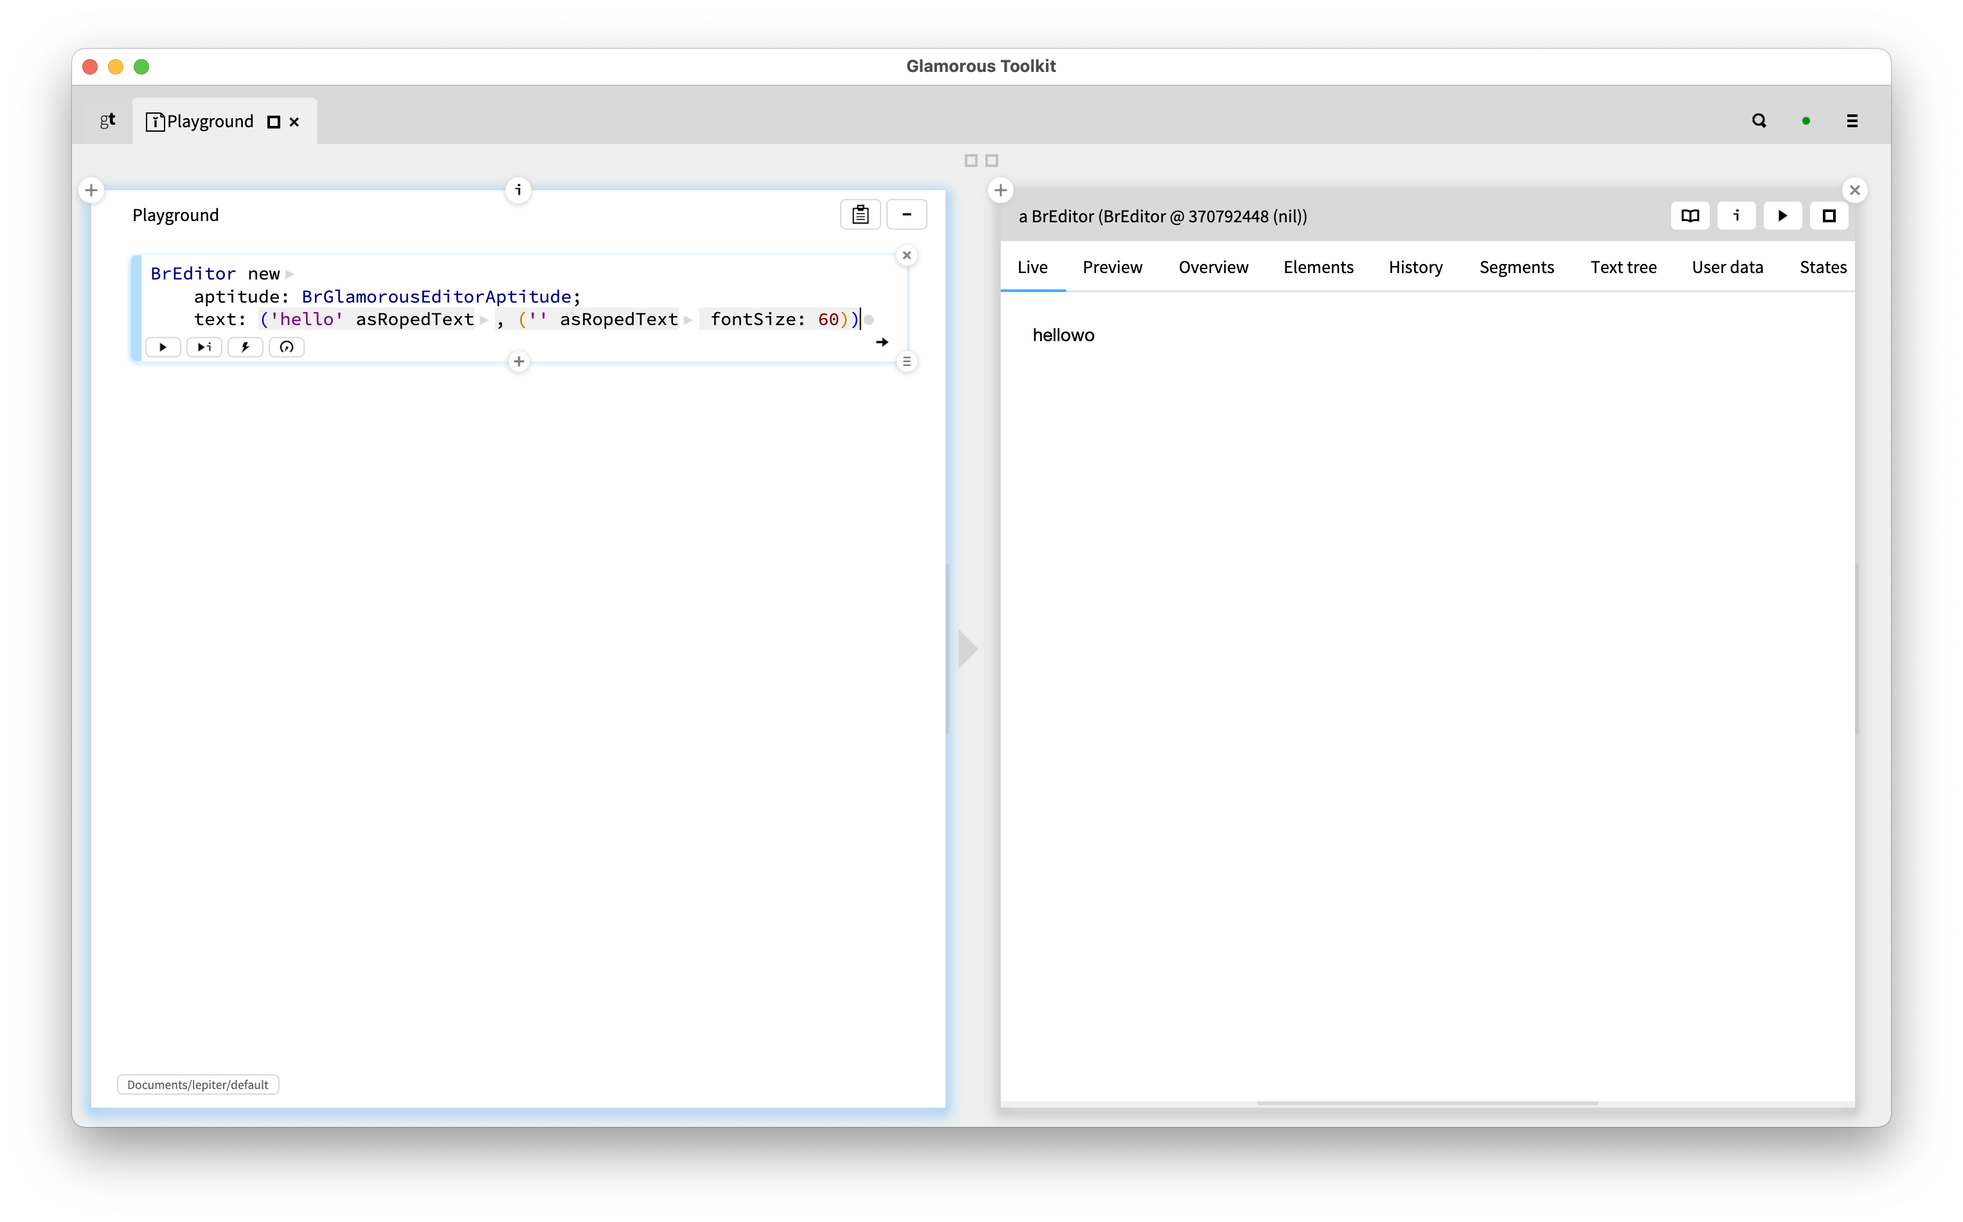Expand the triangle after 'hello' asRopedText
1963x1222 pixels.
point(483,319)
